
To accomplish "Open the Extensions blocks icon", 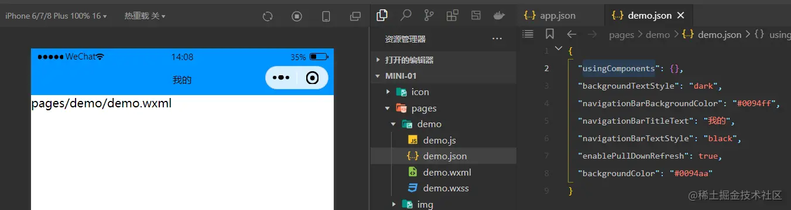I will pyautogui.click(x=452, y=16).
